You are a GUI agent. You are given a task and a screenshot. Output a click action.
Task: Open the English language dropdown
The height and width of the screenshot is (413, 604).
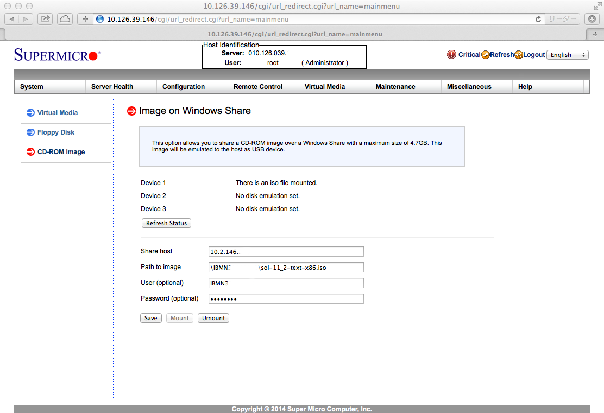(567, 54)
